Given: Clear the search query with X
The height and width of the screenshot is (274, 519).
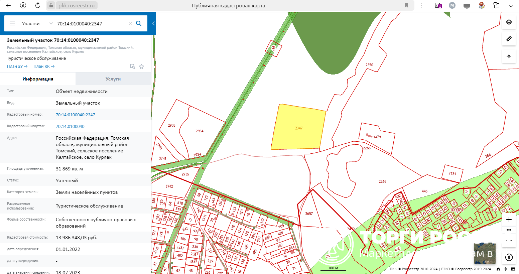Looking at the screenshot, I should [x=131, y=23].
